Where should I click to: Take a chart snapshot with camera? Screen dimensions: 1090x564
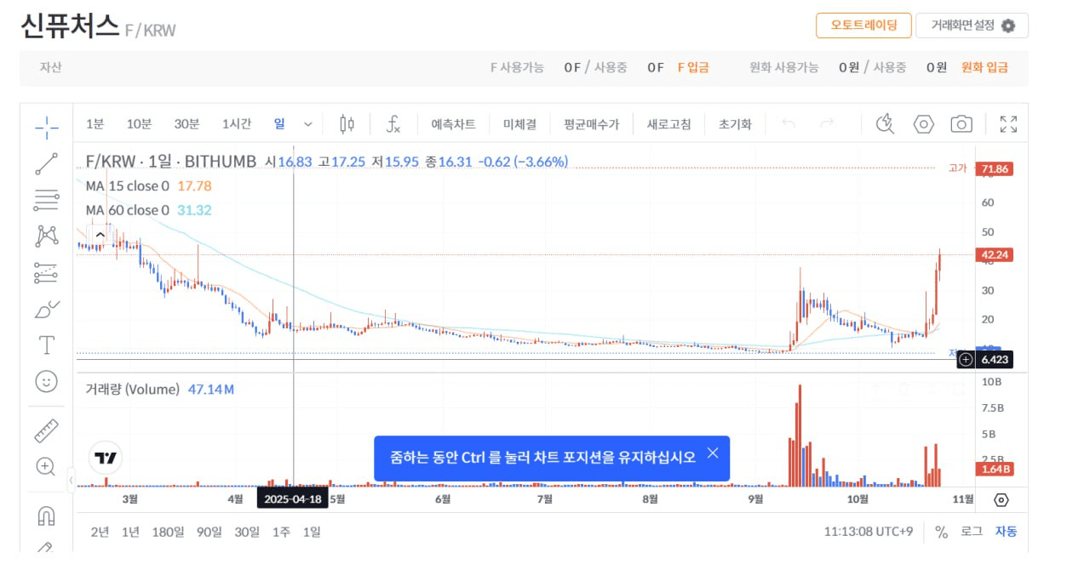coord(961,124)
